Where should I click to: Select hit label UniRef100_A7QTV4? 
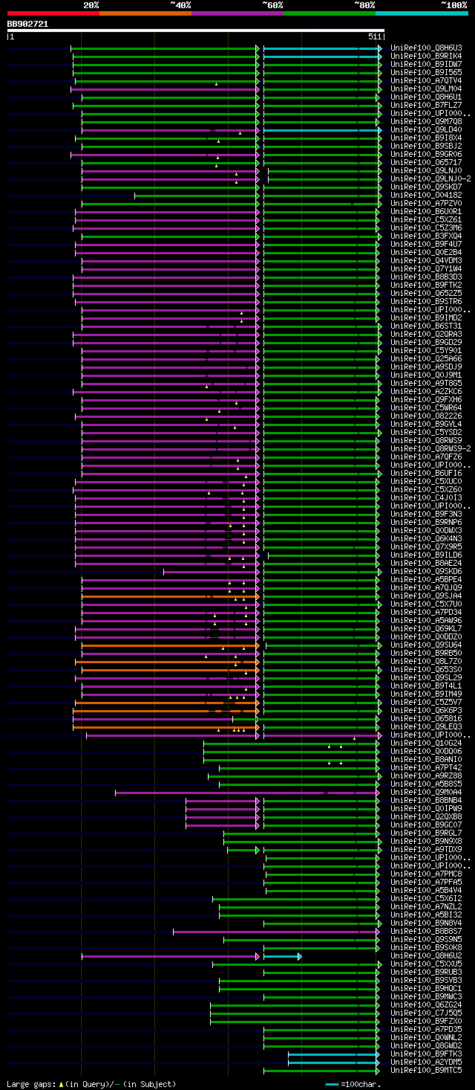pos(426,80)
